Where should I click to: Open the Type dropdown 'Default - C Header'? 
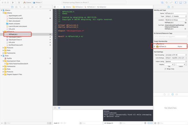pos(176,16)
